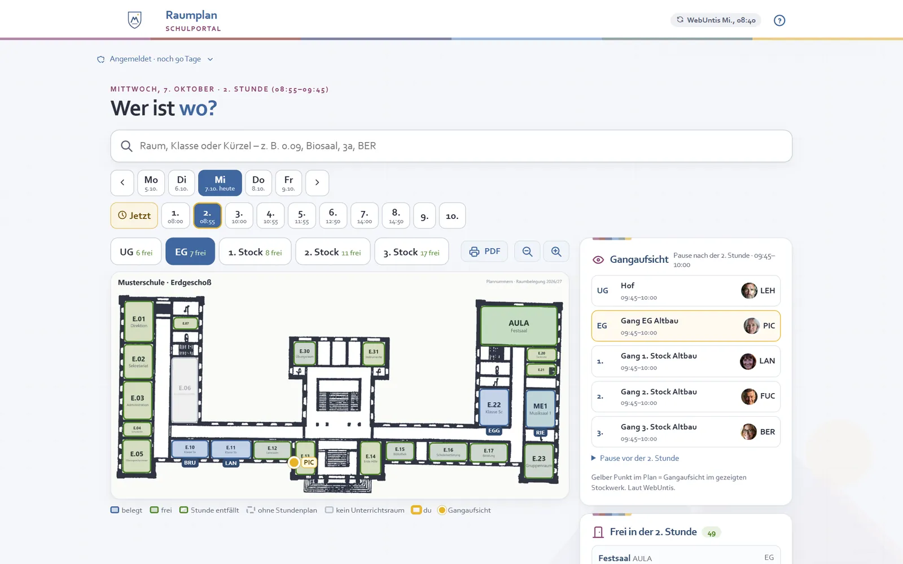
Task: Expand Pause vor der 2. Stunde section
Action: point(635,459)
